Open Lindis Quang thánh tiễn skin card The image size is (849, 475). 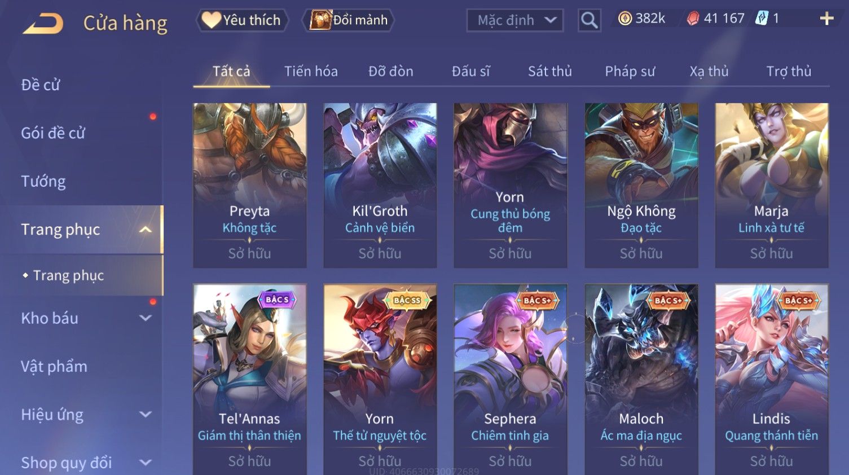[771, 379]
